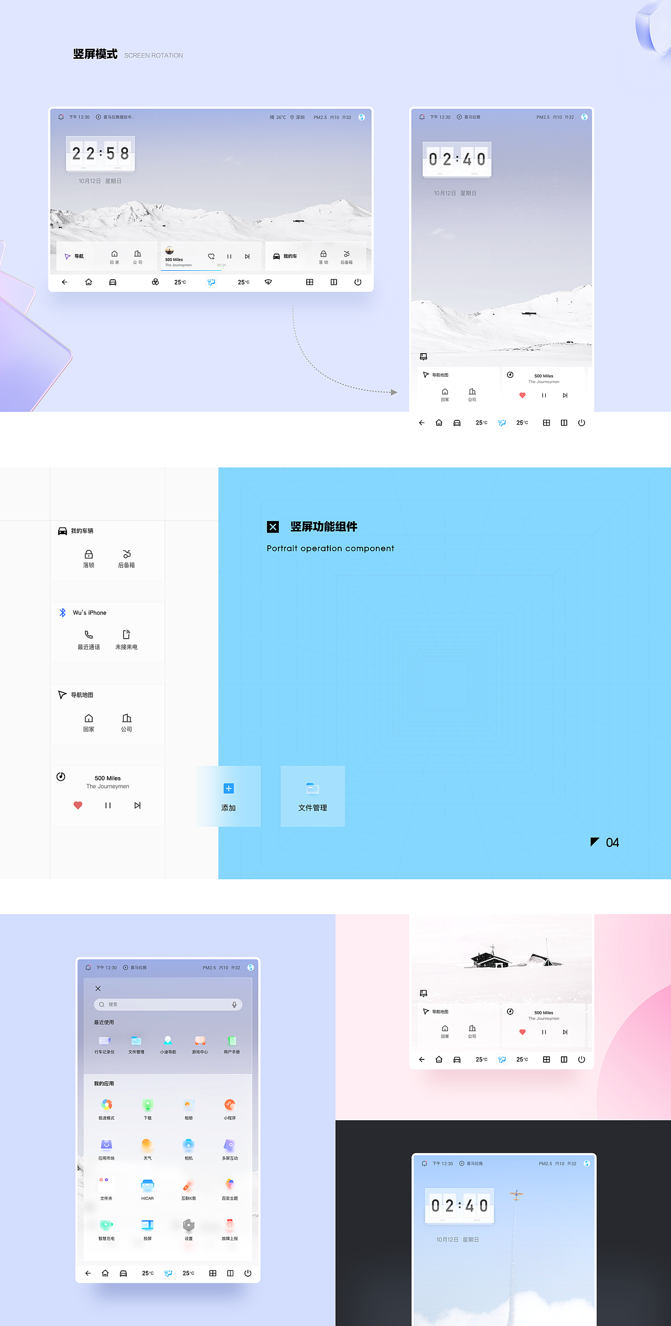Tap microphone icon in app drawer search bar
The width and height of the screenshot is (671, 1326).
[234, 1004]
